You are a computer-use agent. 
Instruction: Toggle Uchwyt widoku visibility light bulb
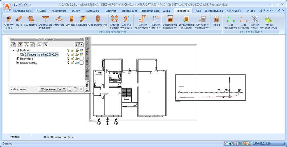point(68,63)
